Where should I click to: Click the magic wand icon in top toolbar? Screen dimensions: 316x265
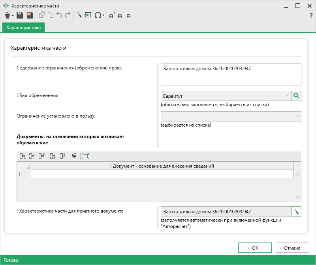(x=79, y=15)
